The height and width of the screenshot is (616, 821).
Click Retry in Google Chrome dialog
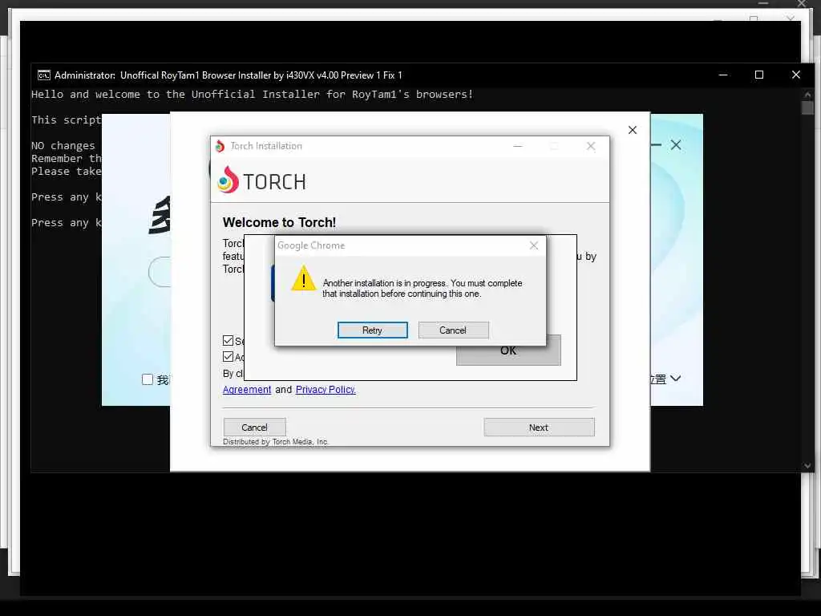(372, 330)
